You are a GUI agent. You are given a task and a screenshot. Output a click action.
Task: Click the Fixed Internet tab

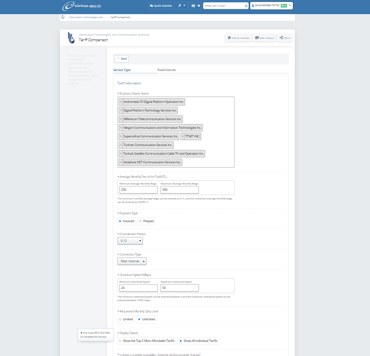tap(166, 70)
